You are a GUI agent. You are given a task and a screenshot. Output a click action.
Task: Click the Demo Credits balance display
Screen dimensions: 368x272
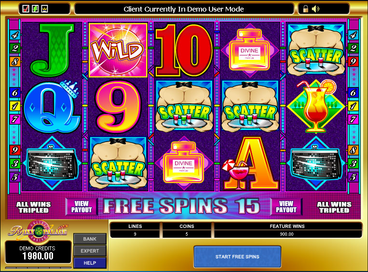[38, 253]
